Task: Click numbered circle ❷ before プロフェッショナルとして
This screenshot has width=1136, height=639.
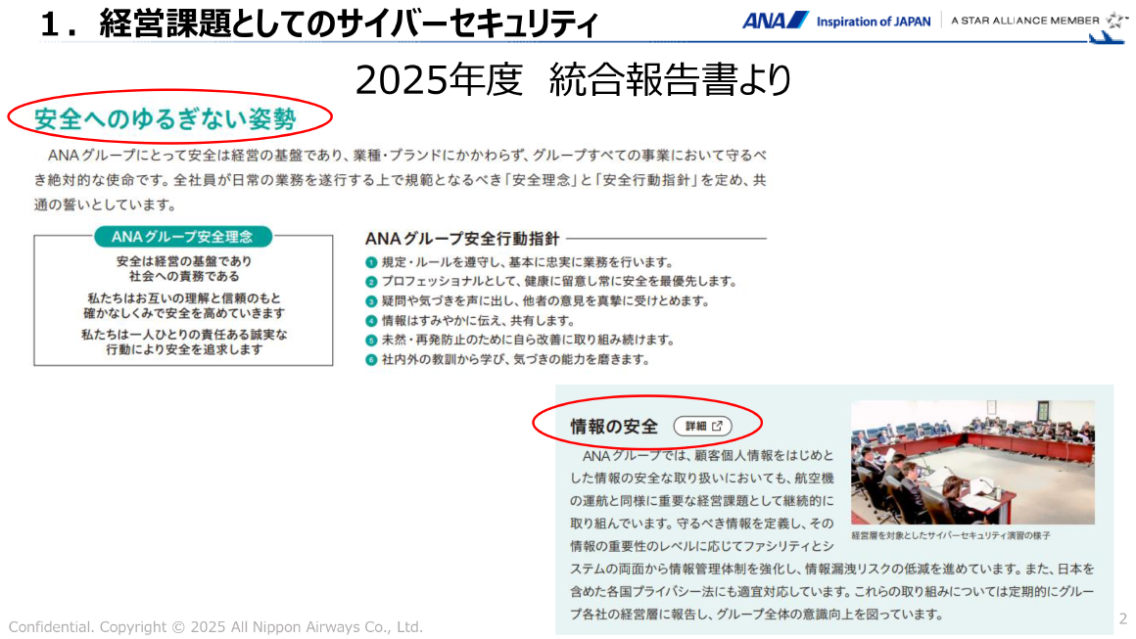Action: click(369, 281)
